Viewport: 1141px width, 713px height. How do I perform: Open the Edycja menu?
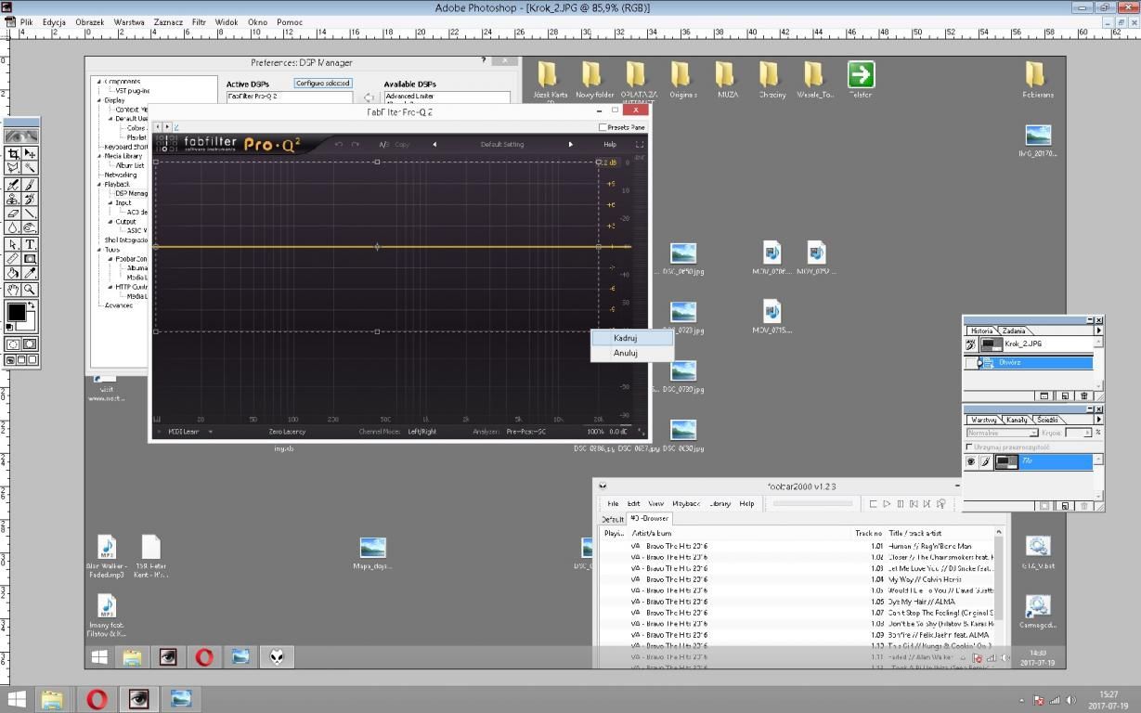[x=54, y=22]
